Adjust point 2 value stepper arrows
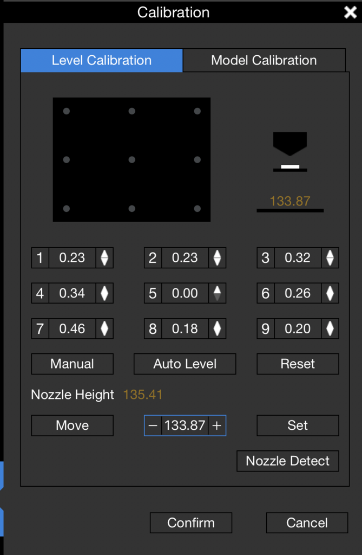The image size is (362, 555). point(217,257)
